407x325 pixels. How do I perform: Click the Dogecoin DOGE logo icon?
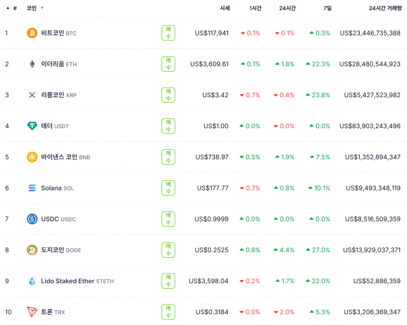coord(32,250)
